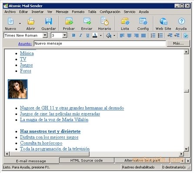Click the last formatting toolbar icon
Viewport: 194px width, 173px height.
(186, 36)
